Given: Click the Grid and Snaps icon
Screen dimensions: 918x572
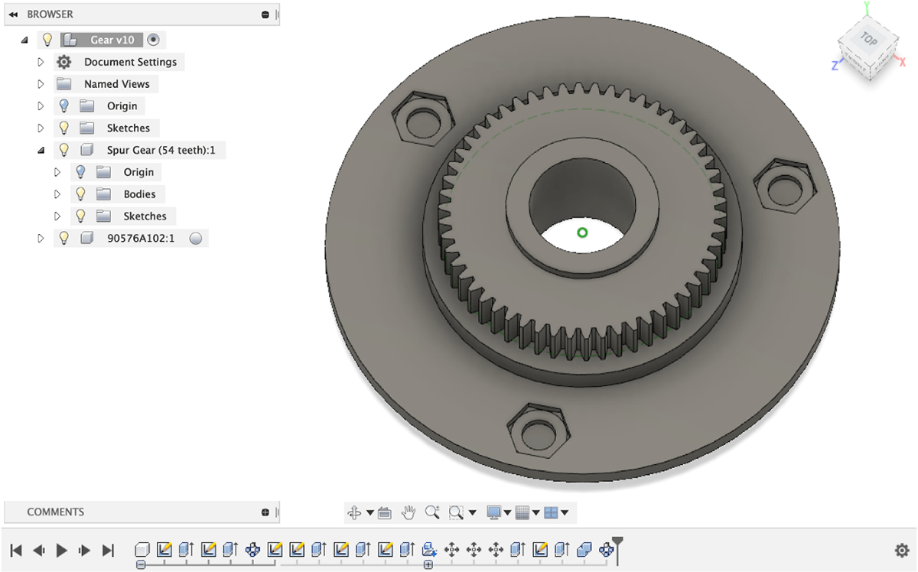Looking at the screenshot, I should pos(522,512).
